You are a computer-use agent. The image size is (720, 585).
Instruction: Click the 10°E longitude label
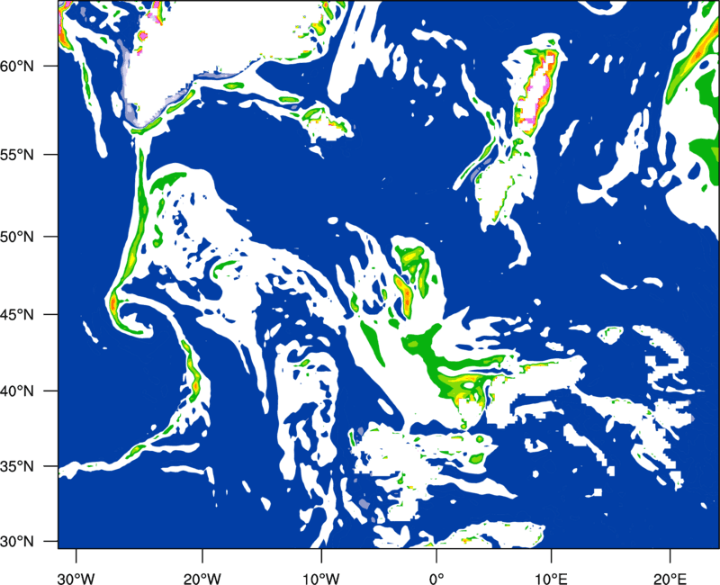[x=551, y=579]
